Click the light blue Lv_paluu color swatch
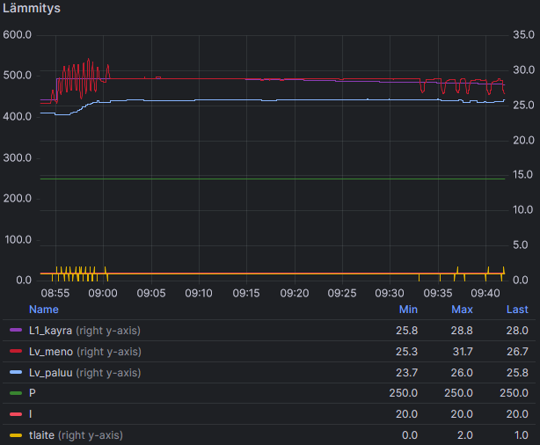 (x=16, y=372)
